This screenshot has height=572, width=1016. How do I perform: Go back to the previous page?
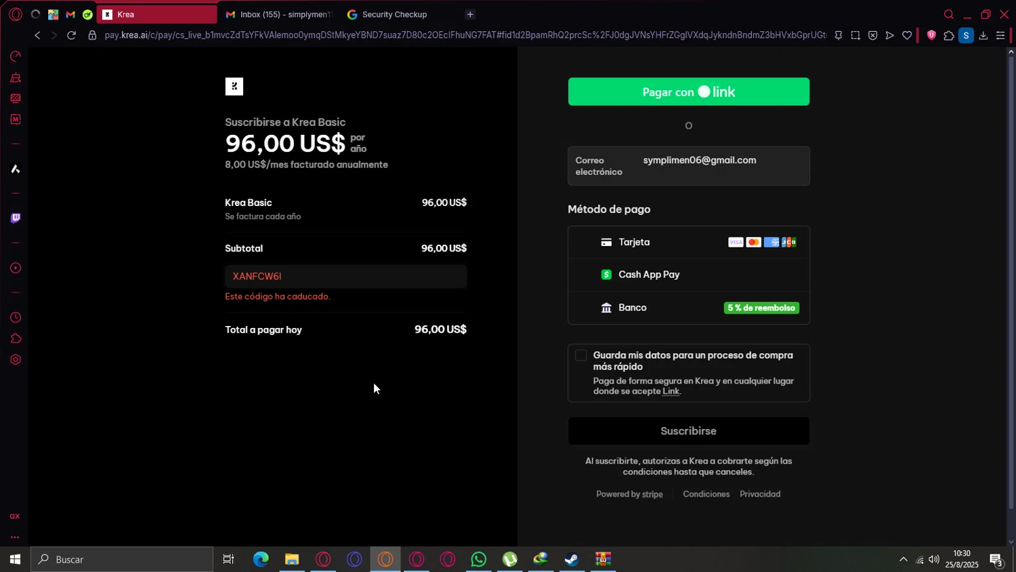point(37,35)
